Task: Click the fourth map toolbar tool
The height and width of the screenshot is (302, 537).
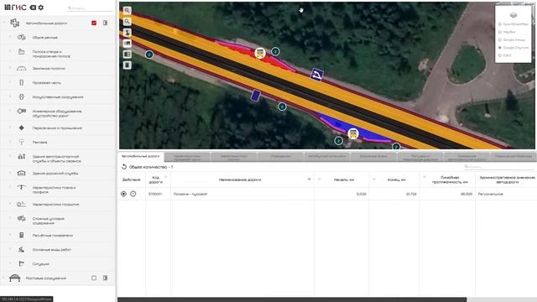Action: coord(127,43)
